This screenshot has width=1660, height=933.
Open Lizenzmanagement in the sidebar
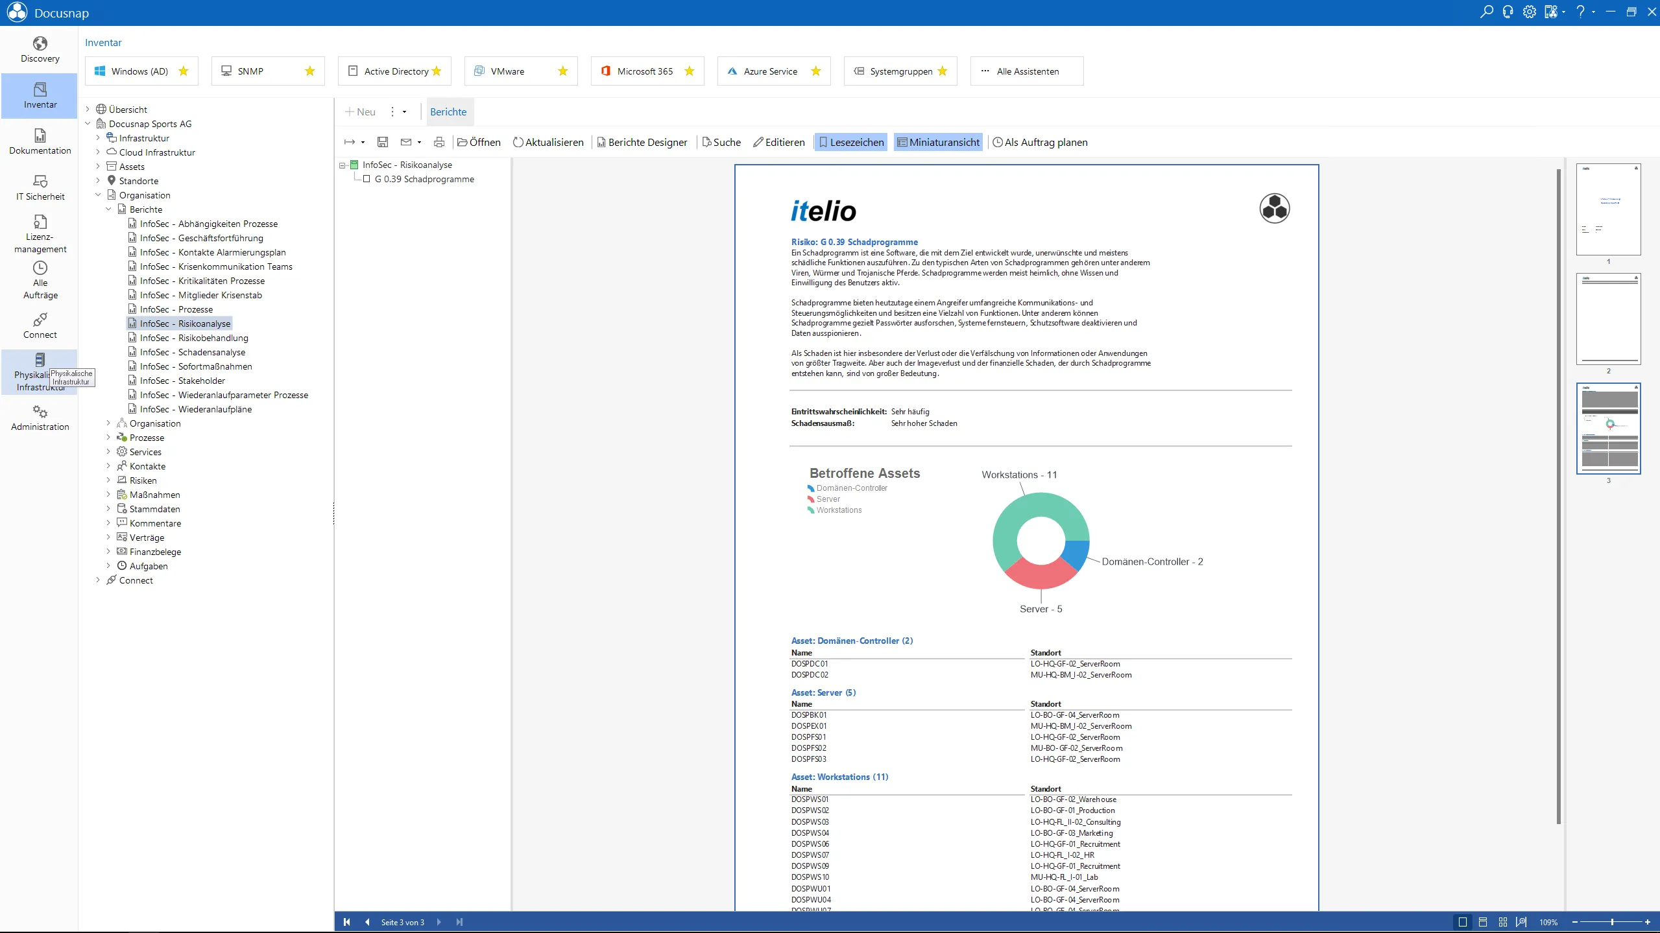coord(40,234)
